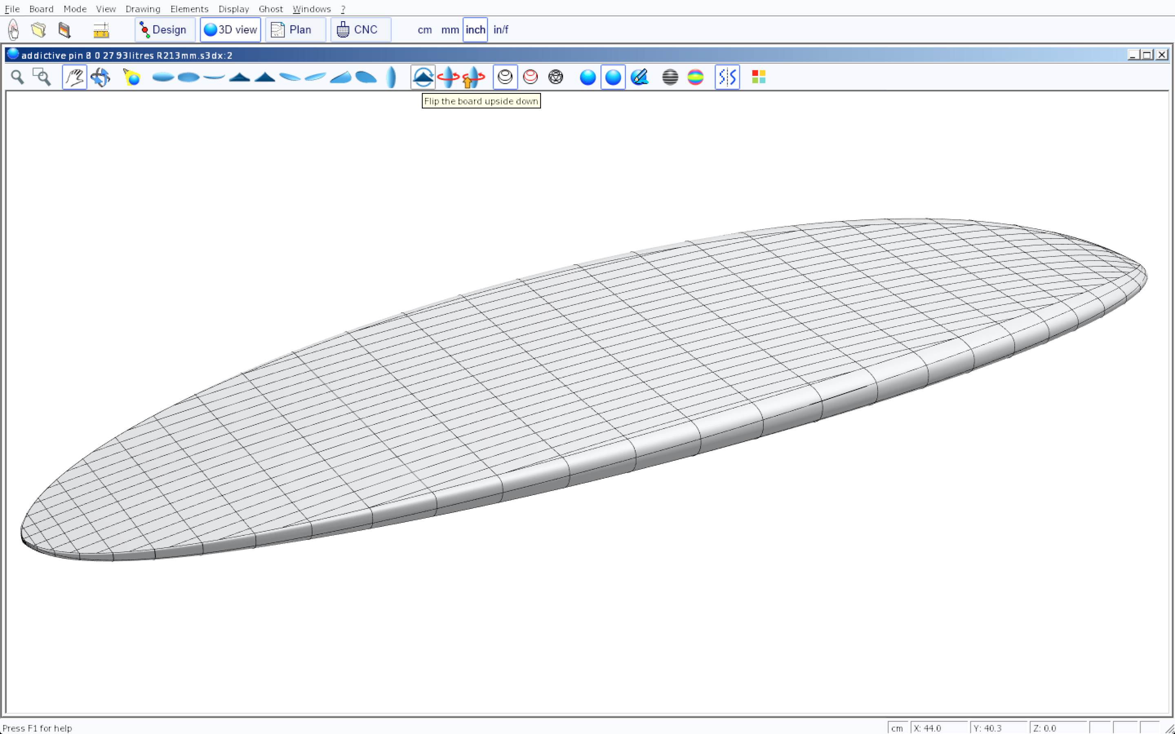Click the magnifier zoom tool
Screen dimensions: 1175x734
[18, 77]
